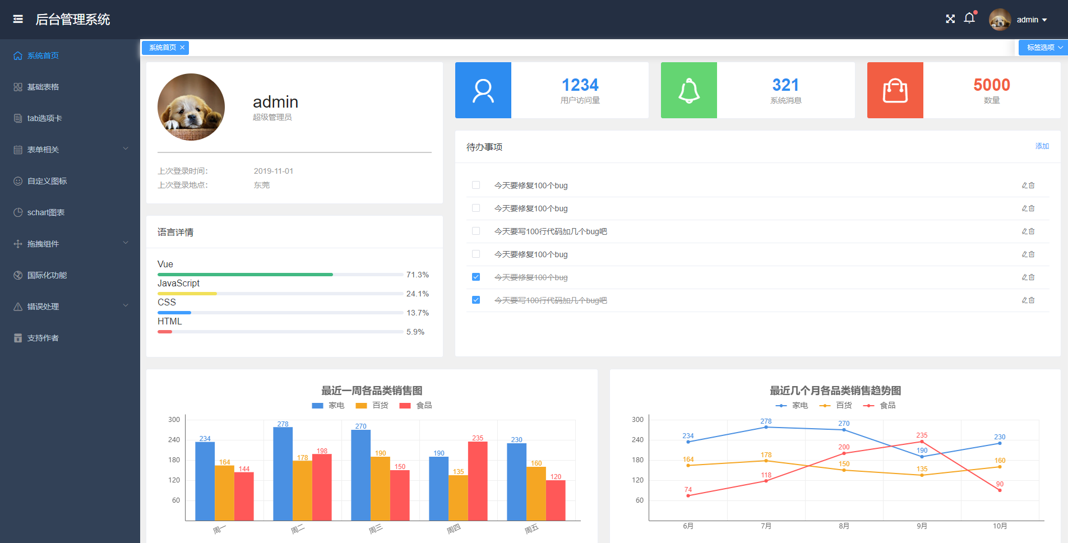Tick the unchecked 今天要写100行代码加几个bug吧 checkbox
Image resolution: width=1068 pixels, height=543 pixels.
pyautogui.click(x=476, y=231)
